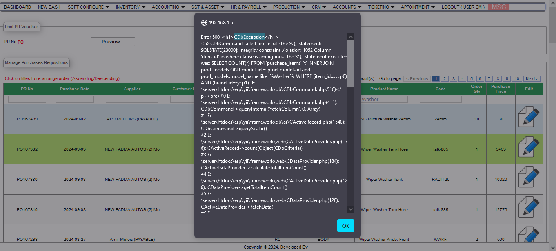Click edit pencil icon for PO167439
The height and width of the screenshot is (251, 556).
click(x=529, y=119)
